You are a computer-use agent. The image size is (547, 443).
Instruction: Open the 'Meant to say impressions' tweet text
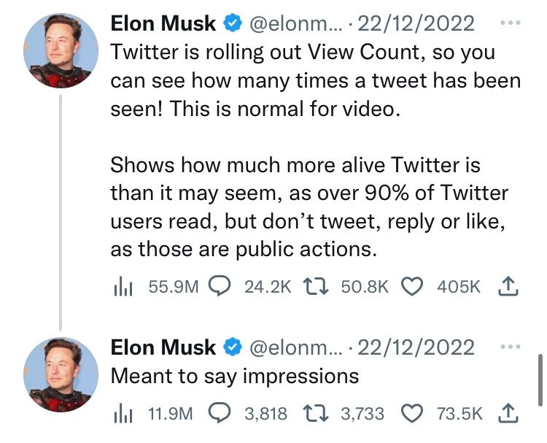click(x=235, y=377)
